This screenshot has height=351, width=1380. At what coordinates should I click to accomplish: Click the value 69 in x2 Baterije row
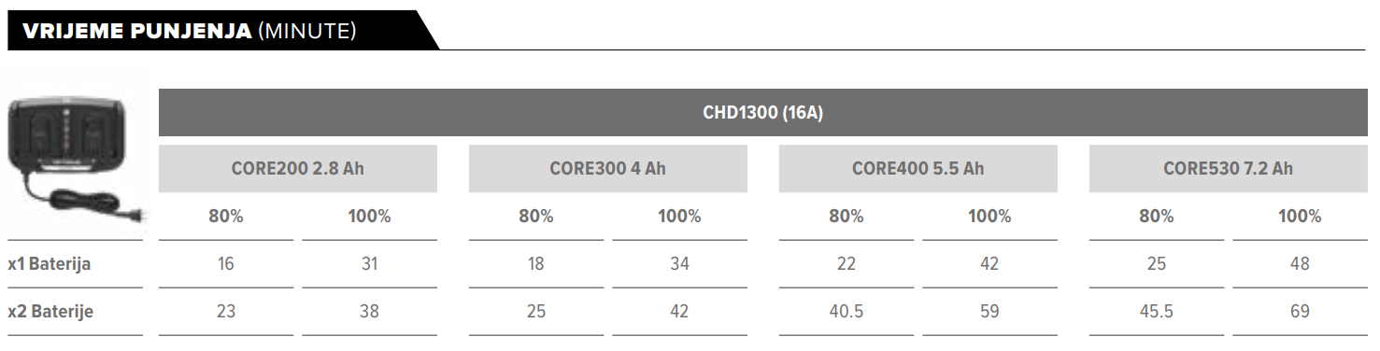1300,312
